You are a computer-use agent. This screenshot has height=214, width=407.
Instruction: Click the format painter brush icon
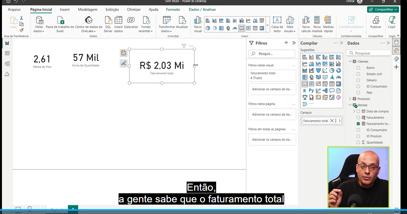click(21, 30)
